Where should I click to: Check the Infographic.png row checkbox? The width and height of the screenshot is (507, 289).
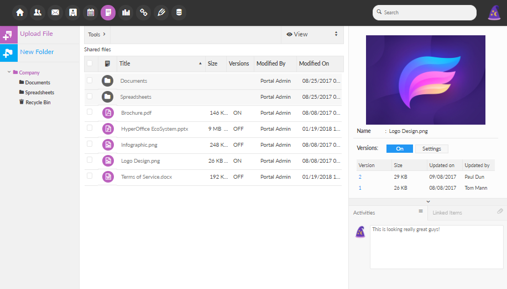(x=90, y=144)
